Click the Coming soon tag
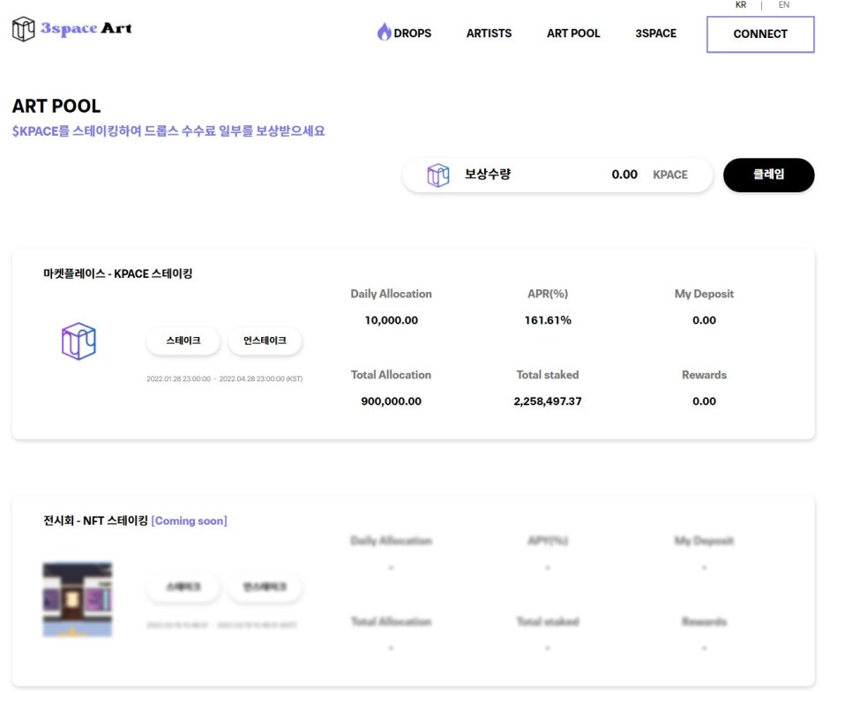Viewport: 852px width, 726px height. click(x=189, y=520)
